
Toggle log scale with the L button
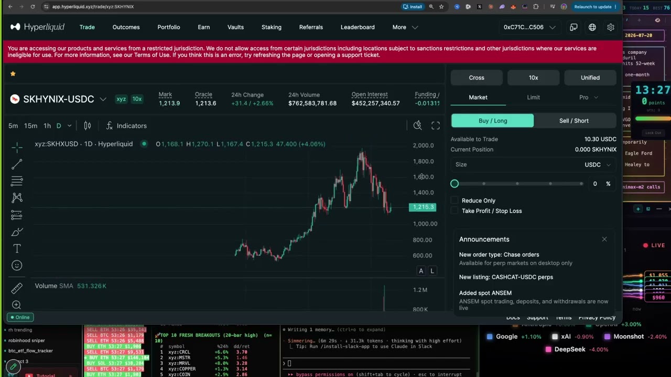[x=432, y=271]
